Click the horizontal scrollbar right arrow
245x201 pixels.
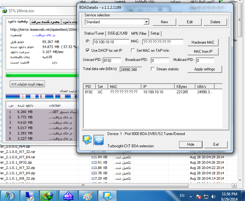pyautogui.click(x=234, y=186)
